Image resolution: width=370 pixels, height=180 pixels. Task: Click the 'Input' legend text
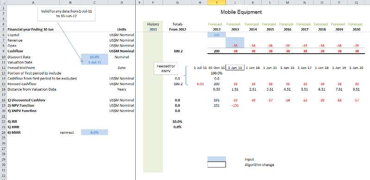click(x=249, y=159)
